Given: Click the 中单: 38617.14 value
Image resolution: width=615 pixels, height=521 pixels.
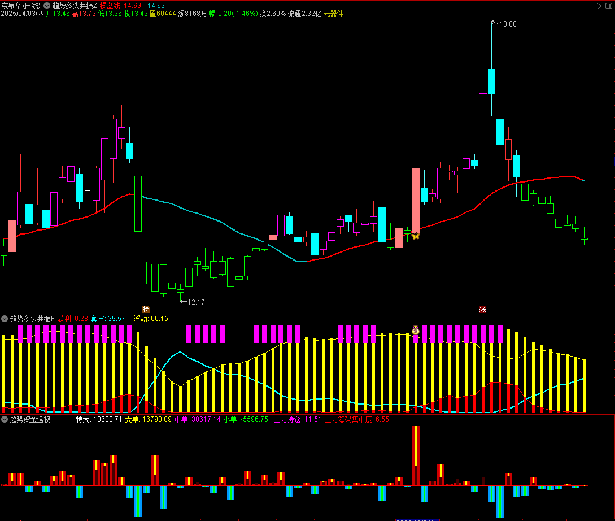Looking at the screenshot, I should tap(198, 419).
